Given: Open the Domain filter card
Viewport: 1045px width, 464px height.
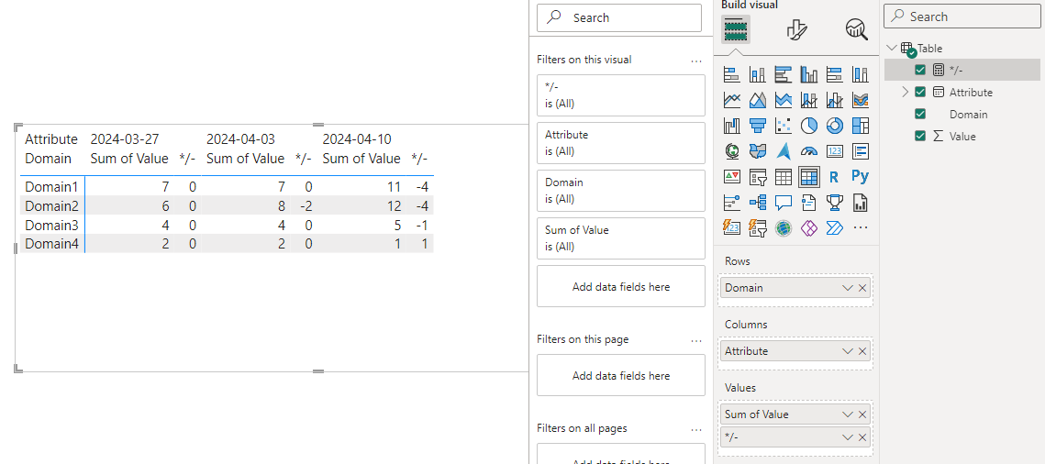Looking at the screenshot, I should (x=620, y=191).
